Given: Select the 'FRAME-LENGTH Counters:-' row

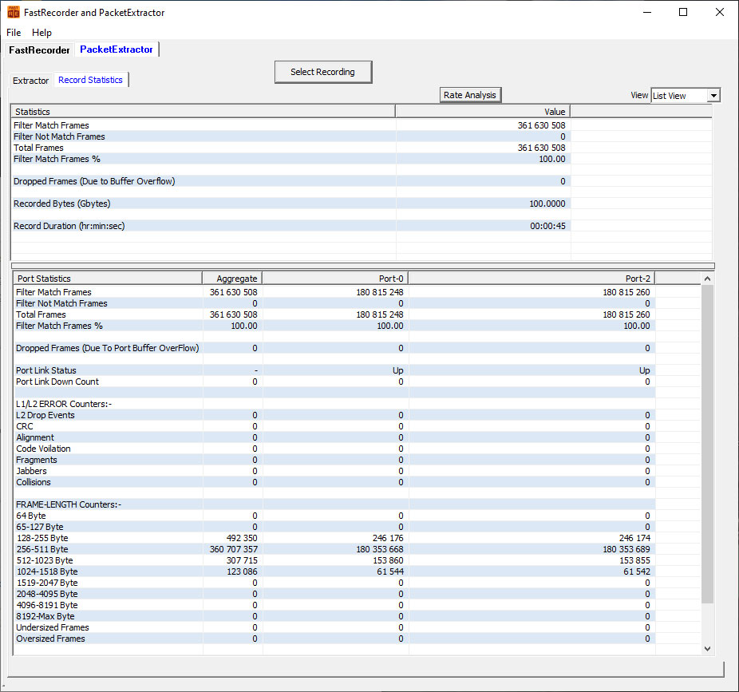Looking at the screenshot, I should [334, 504].
